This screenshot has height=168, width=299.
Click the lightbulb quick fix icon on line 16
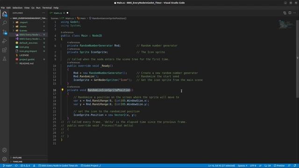(62, 90)
